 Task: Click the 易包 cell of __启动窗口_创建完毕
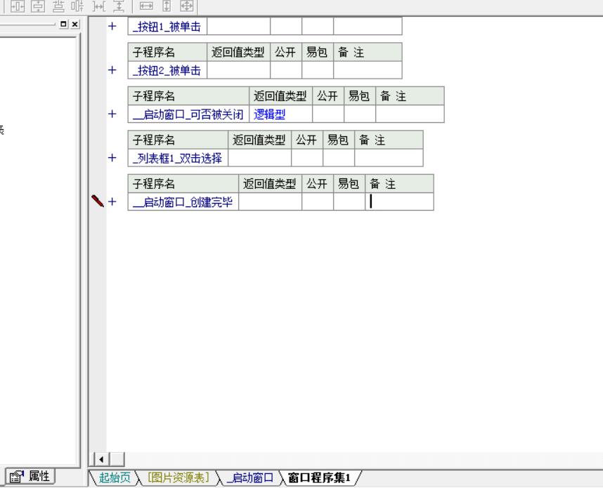pos(349,202)
